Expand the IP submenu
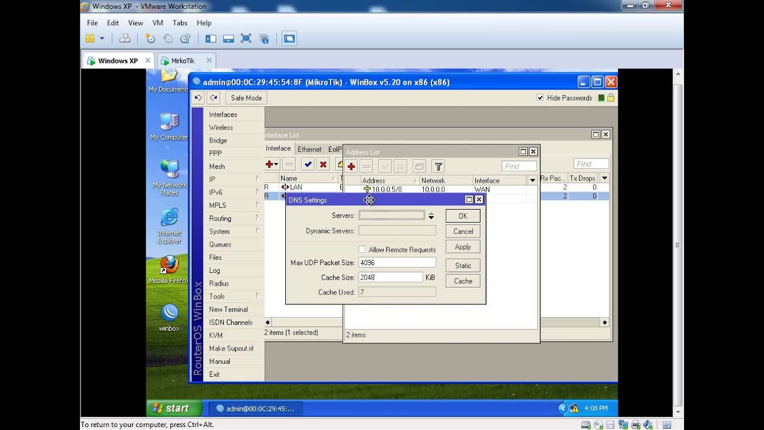This screenshot has height=430, width=764. pos(233,179)
